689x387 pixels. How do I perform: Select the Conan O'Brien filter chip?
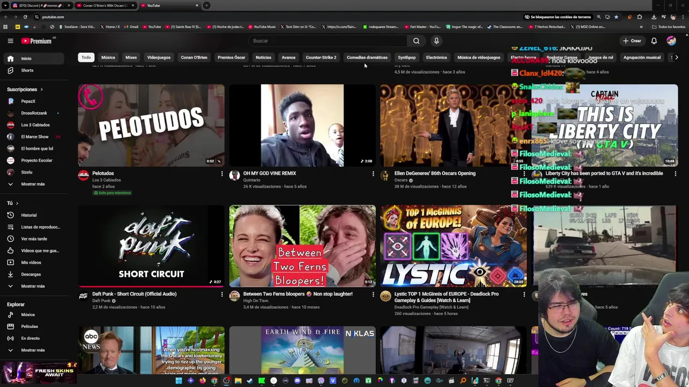[194, 58]
